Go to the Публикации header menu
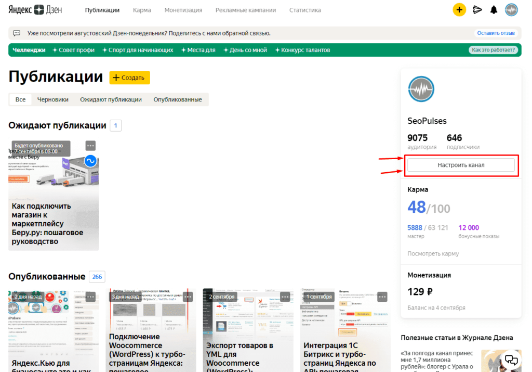 pyautogui.click(x=102, y=10)
